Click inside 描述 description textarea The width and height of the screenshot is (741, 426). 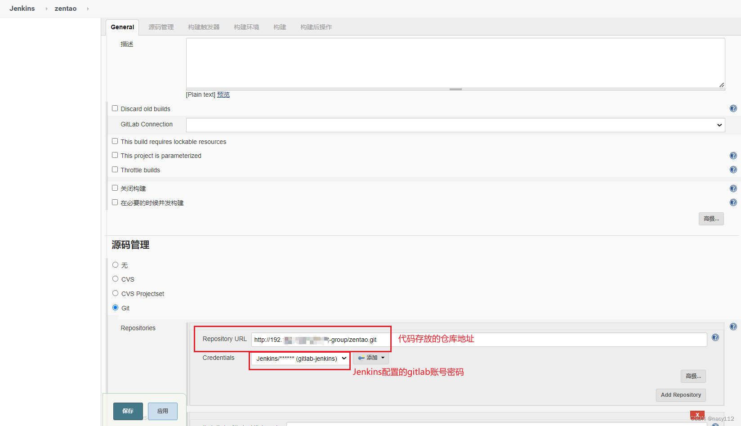[x=455, y=63]
